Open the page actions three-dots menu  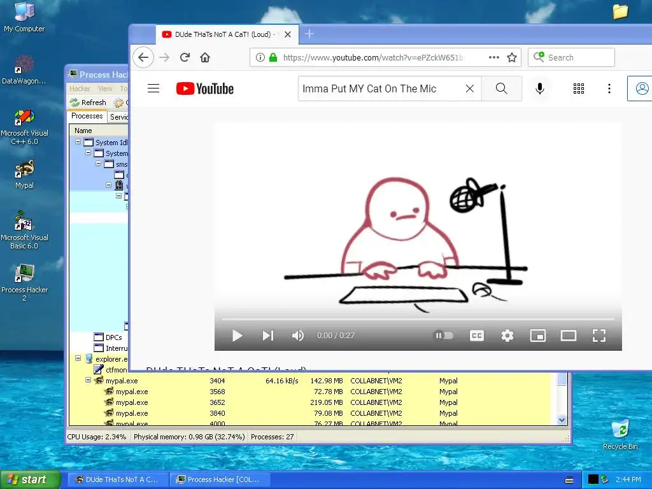[x=493, y=57]
